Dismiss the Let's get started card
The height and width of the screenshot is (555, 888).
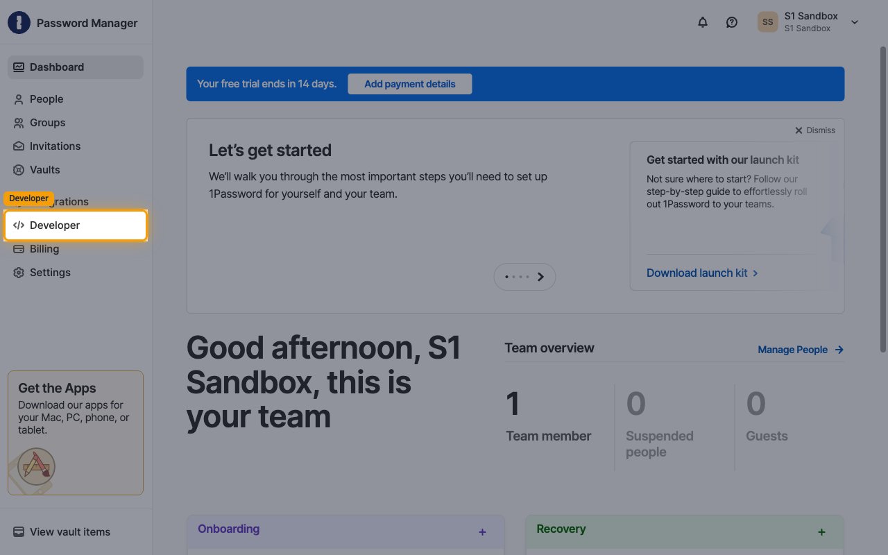tap(815, 130)
